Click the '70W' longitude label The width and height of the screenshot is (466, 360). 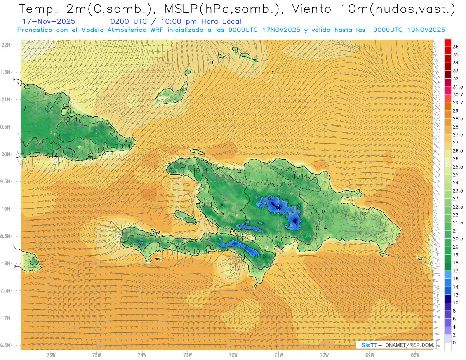click(x=324, y=355)
